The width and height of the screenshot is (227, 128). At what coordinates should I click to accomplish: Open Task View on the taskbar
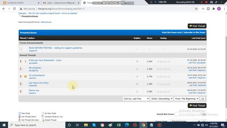tap(77, 125)
